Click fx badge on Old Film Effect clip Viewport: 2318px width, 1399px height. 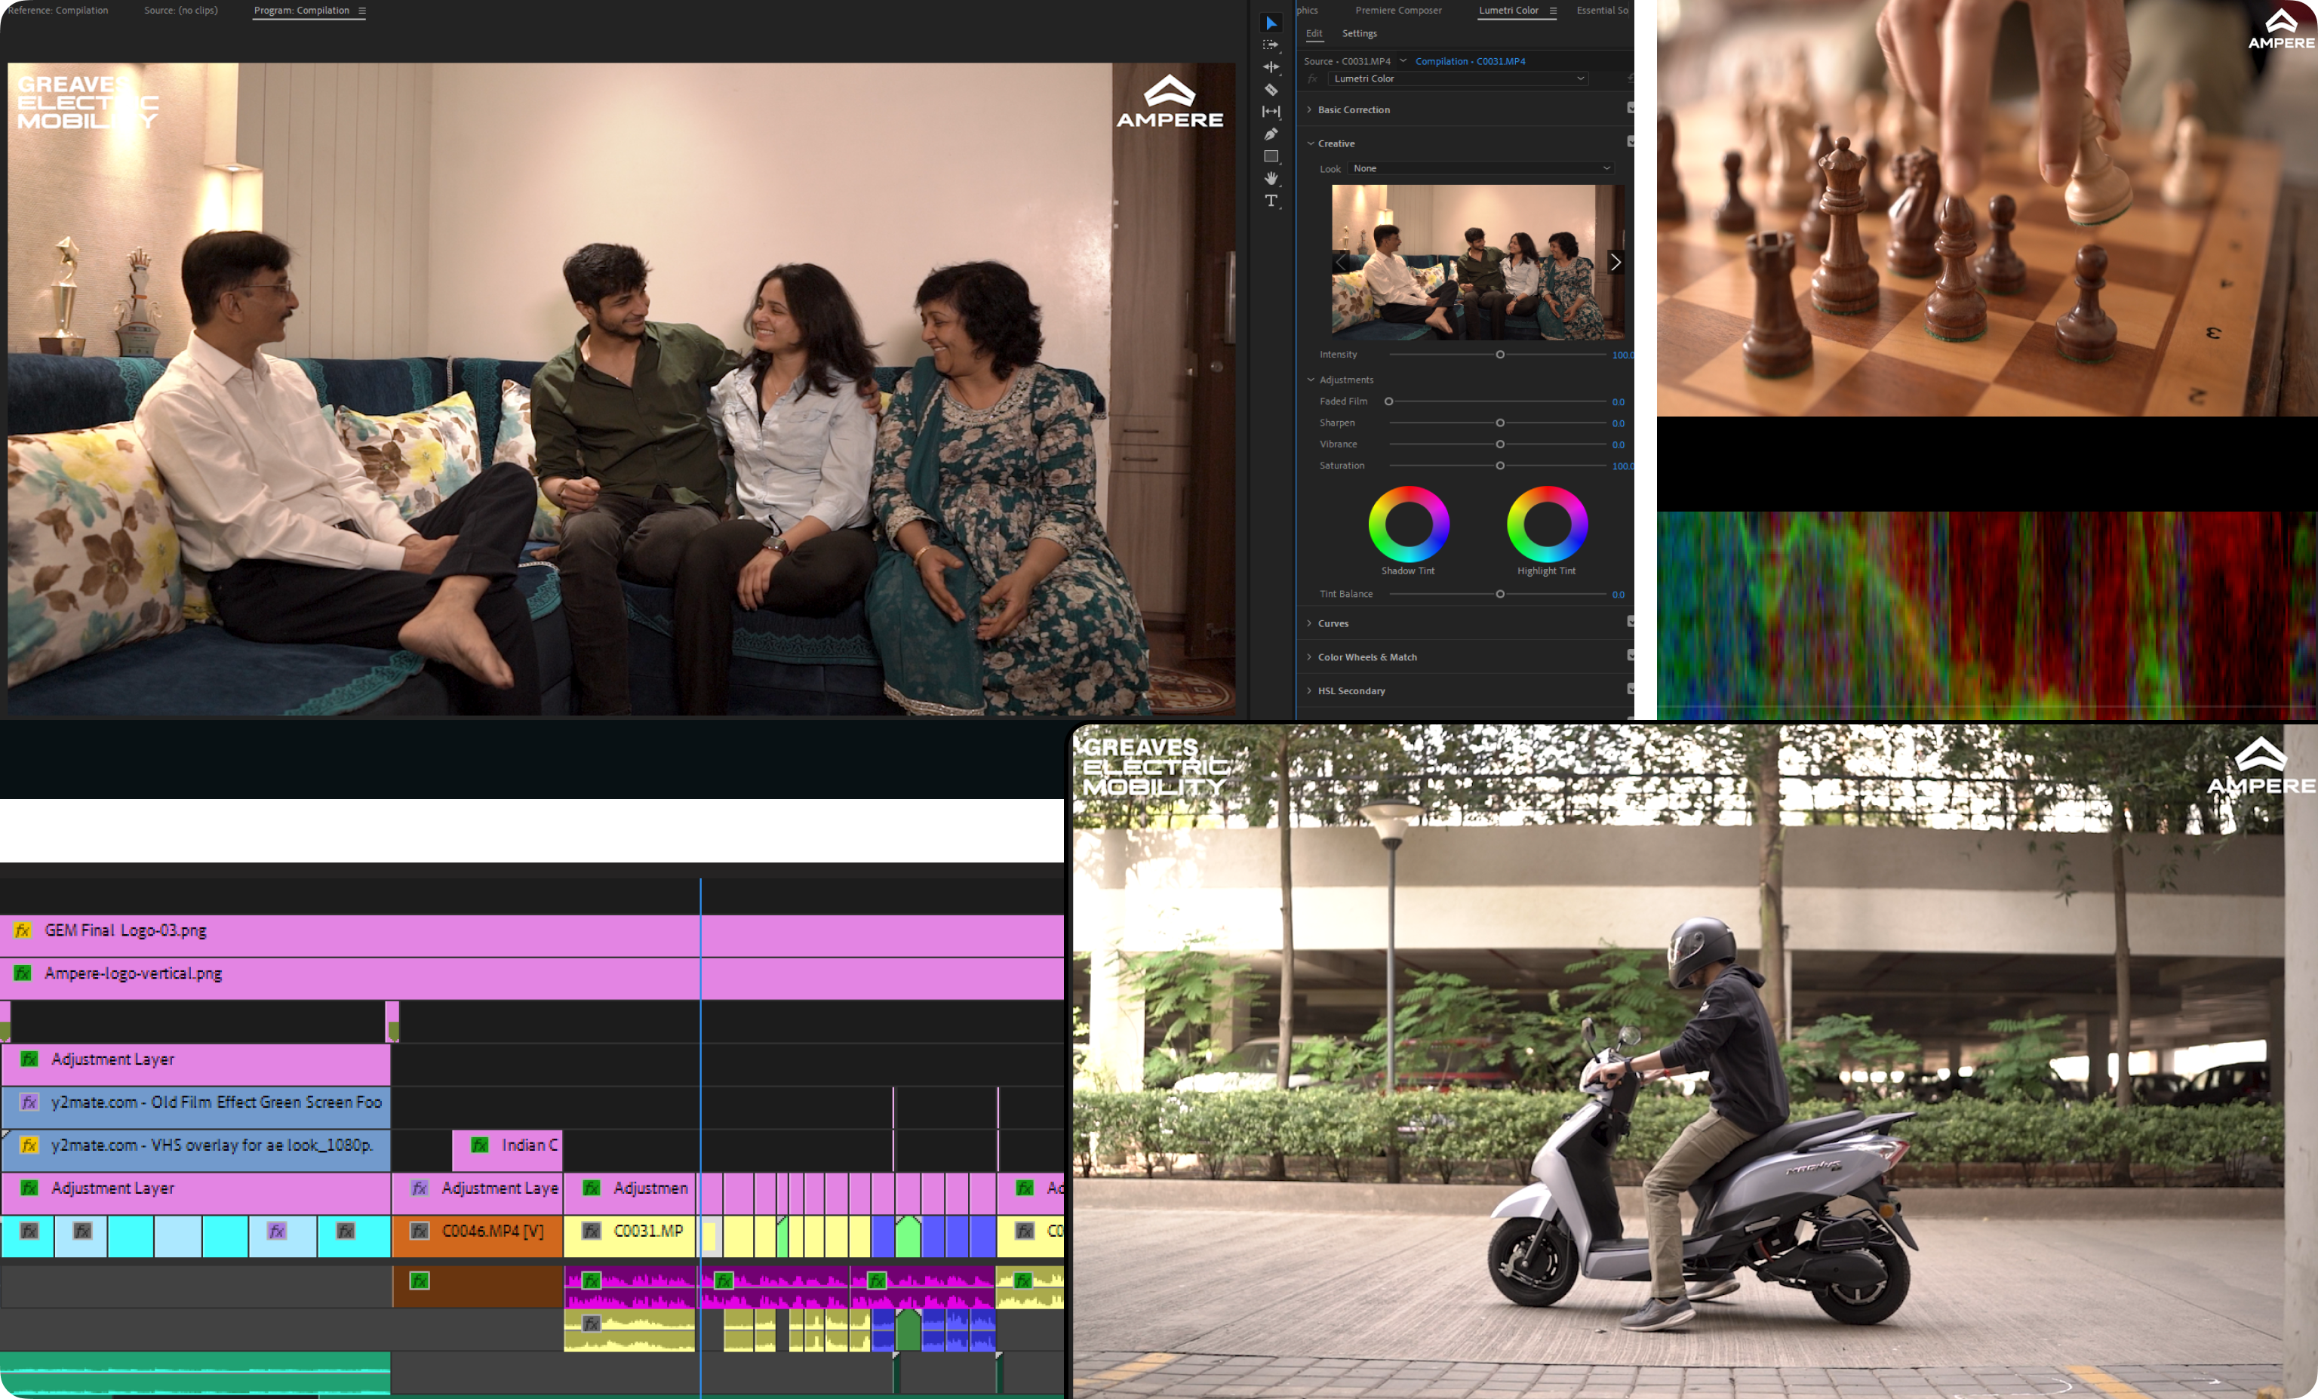[x=29, y=1102]
